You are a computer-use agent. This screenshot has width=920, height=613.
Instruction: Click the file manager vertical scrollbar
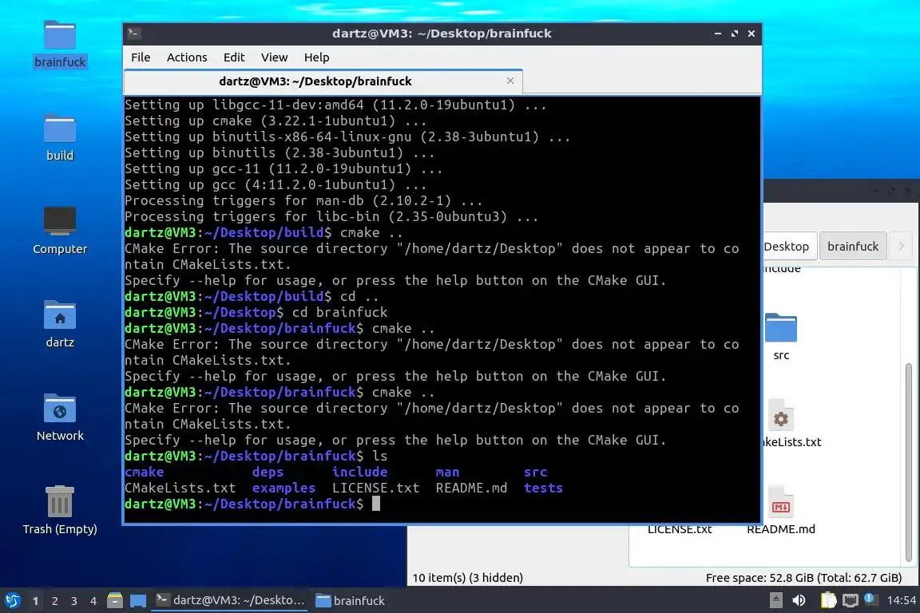[908, 461]
